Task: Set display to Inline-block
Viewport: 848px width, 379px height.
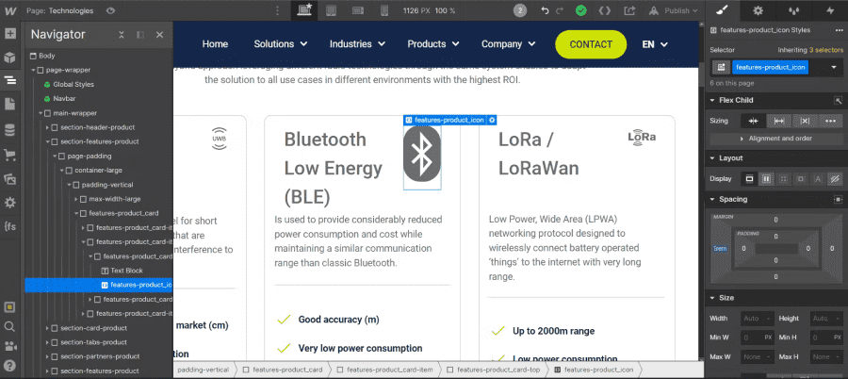Action: coord(800,179)
